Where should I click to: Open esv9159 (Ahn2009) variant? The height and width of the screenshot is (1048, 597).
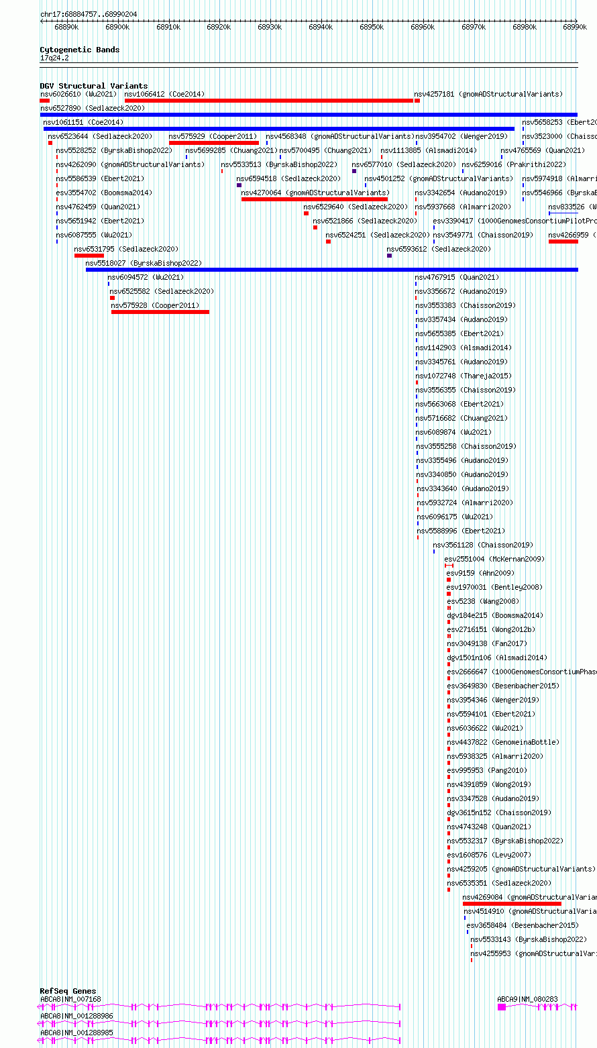pos(480,573)
